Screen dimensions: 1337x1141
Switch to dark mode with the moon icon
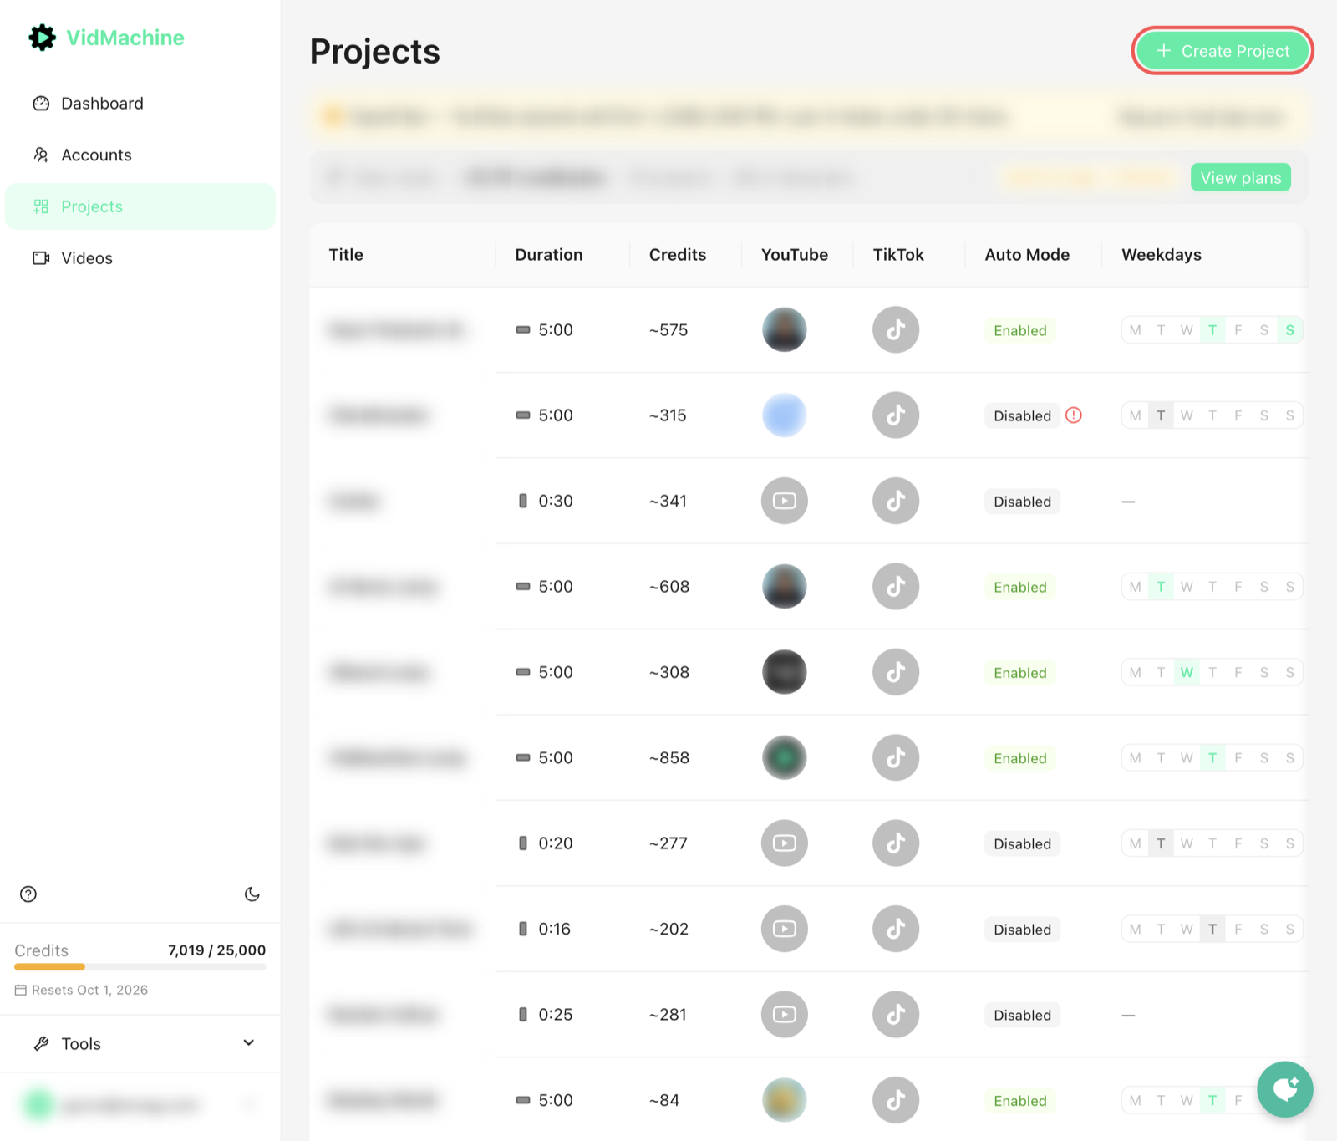tap(252, 894)
